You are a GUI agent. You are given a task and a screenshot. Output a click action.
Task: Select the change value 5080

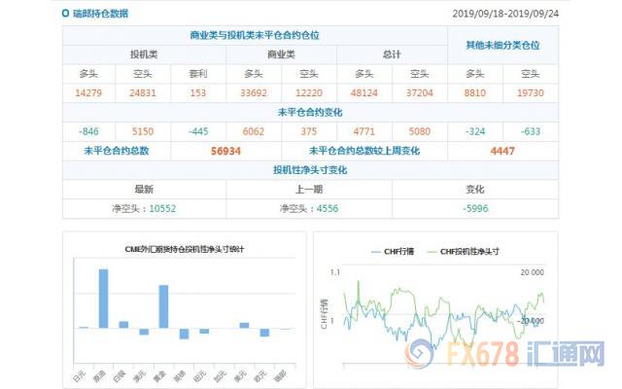point(420,131)
